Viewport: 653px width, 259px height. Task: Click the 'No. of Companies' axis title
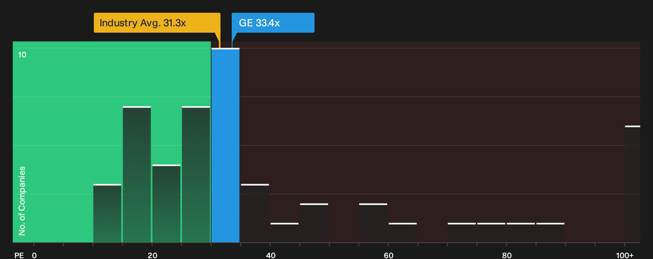point(22,200)
